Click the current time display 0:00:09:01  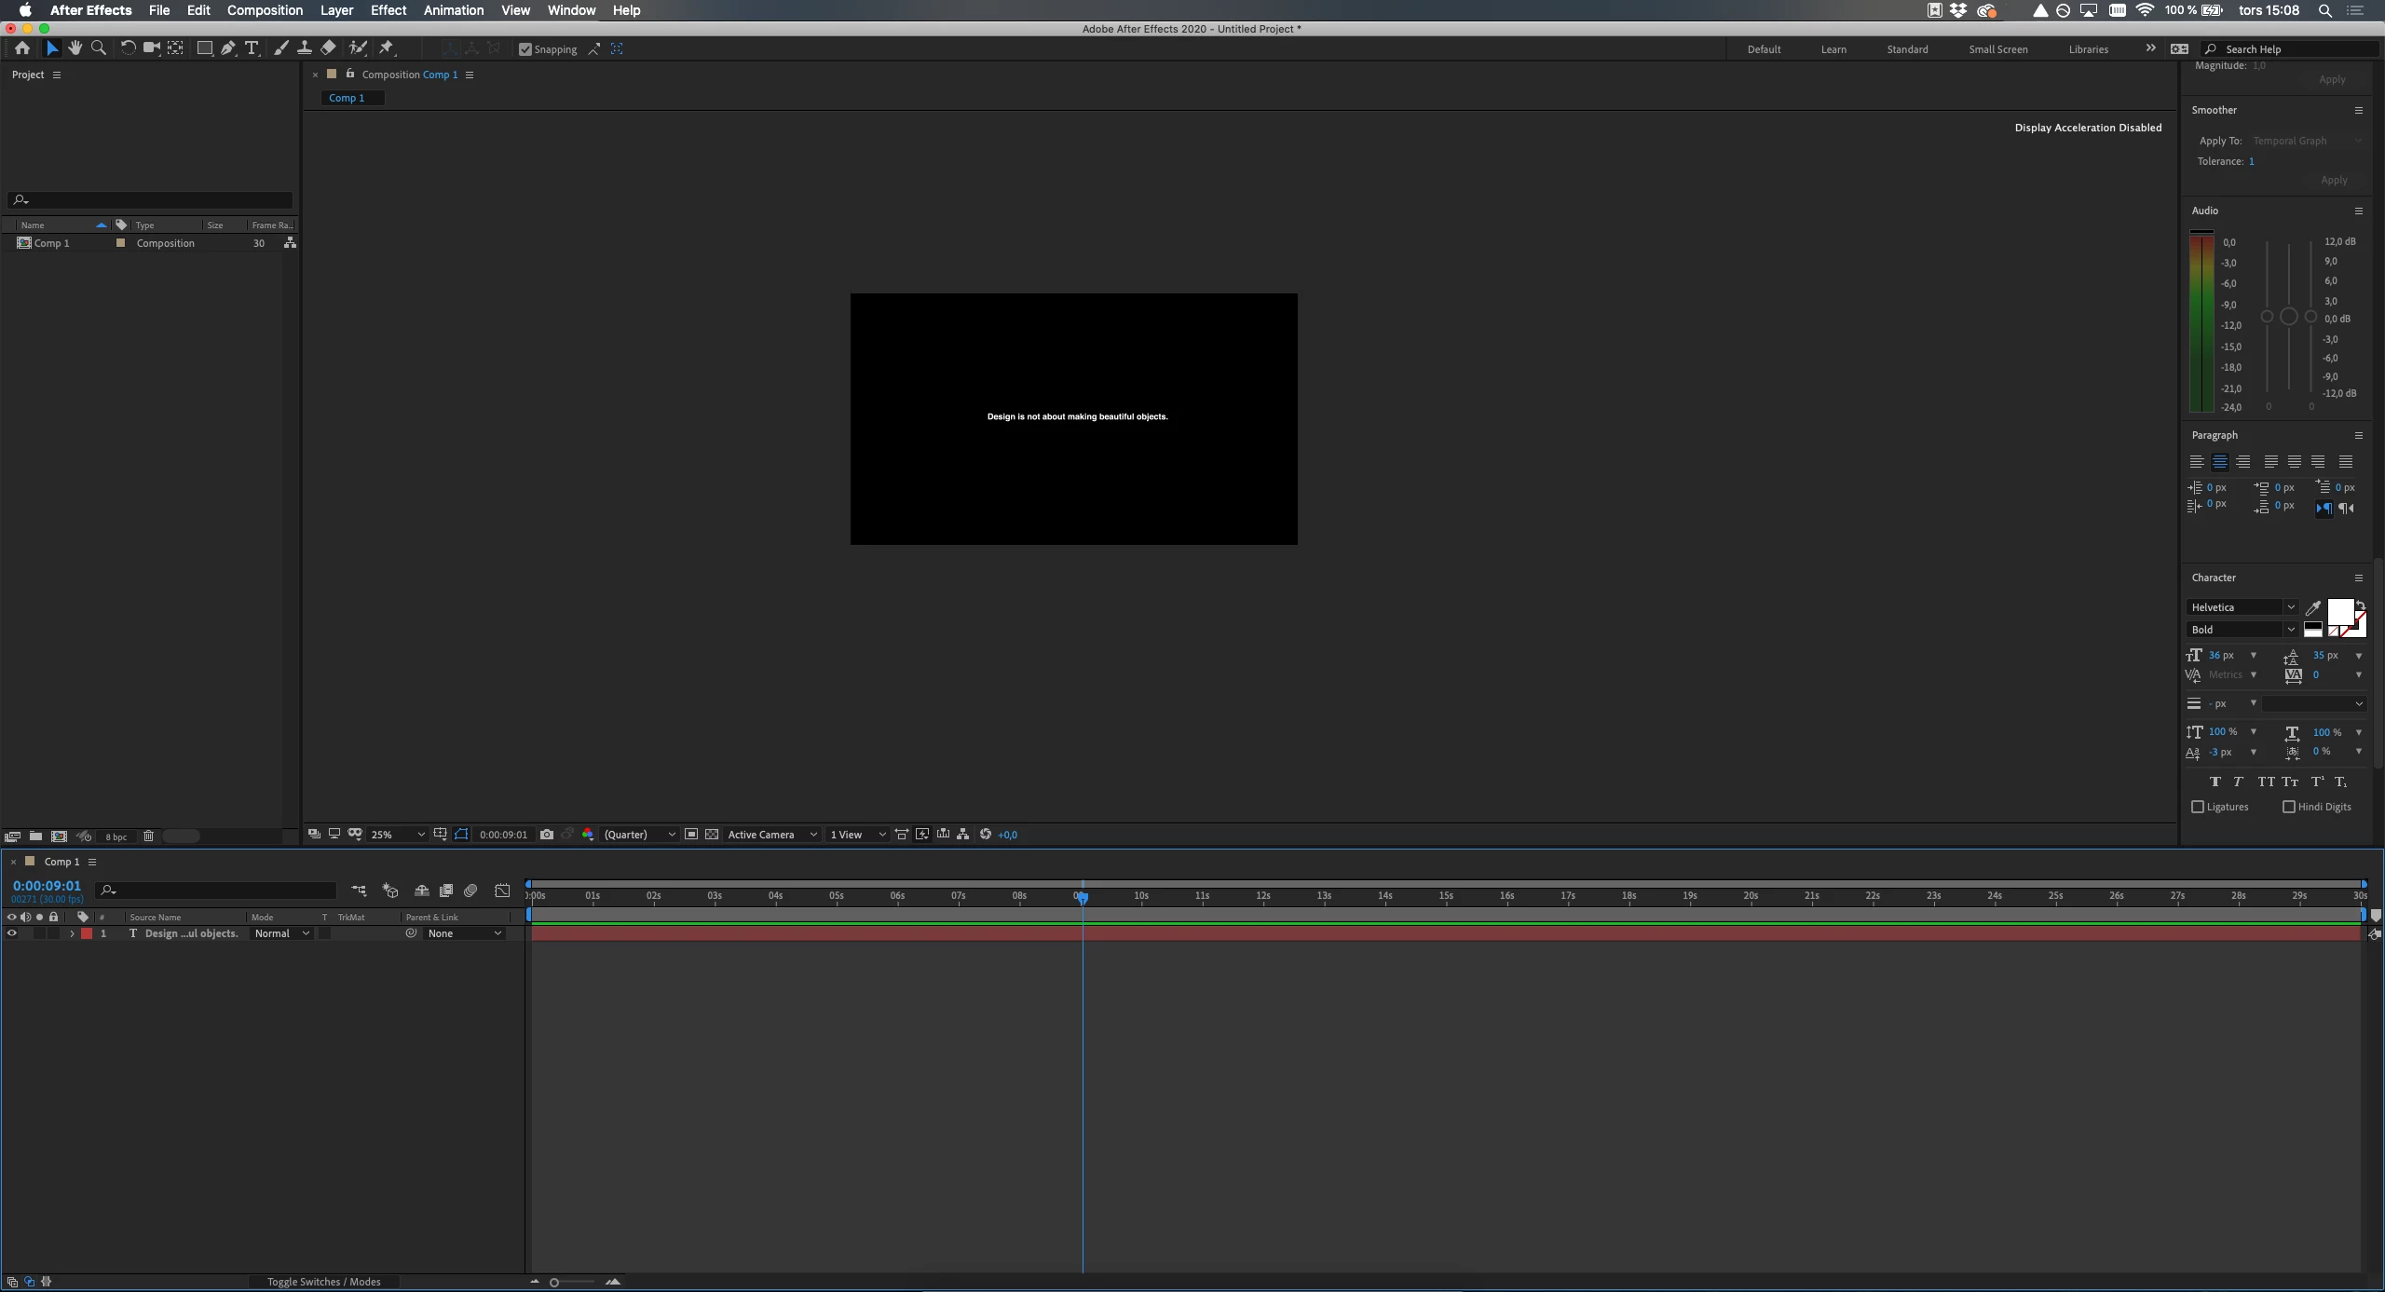point(47,886)
